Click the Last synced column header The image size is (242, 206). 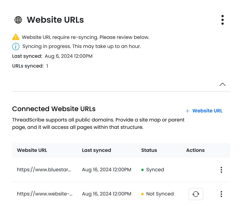click(x=97, y=150)
